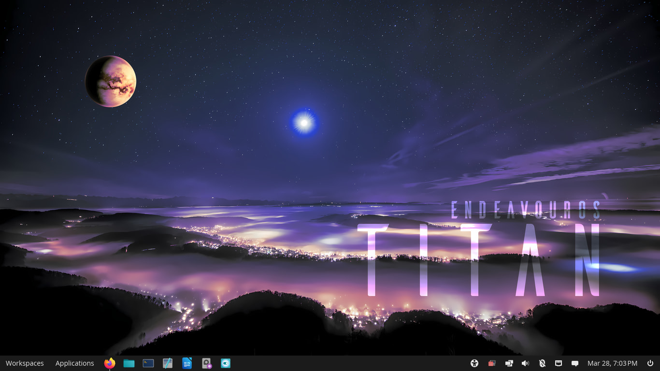Open the teal toggle-switch settings app
This screenshot has height=371, width=660.
click(x=226, y=363)
